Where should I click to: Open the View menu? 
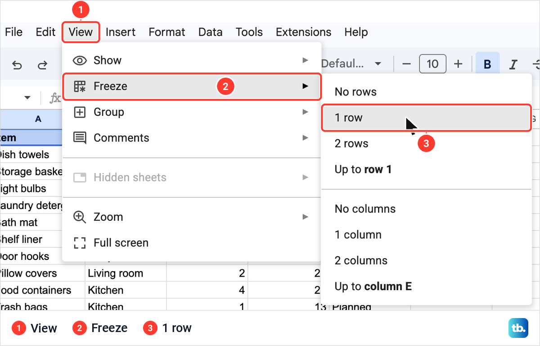81,32
